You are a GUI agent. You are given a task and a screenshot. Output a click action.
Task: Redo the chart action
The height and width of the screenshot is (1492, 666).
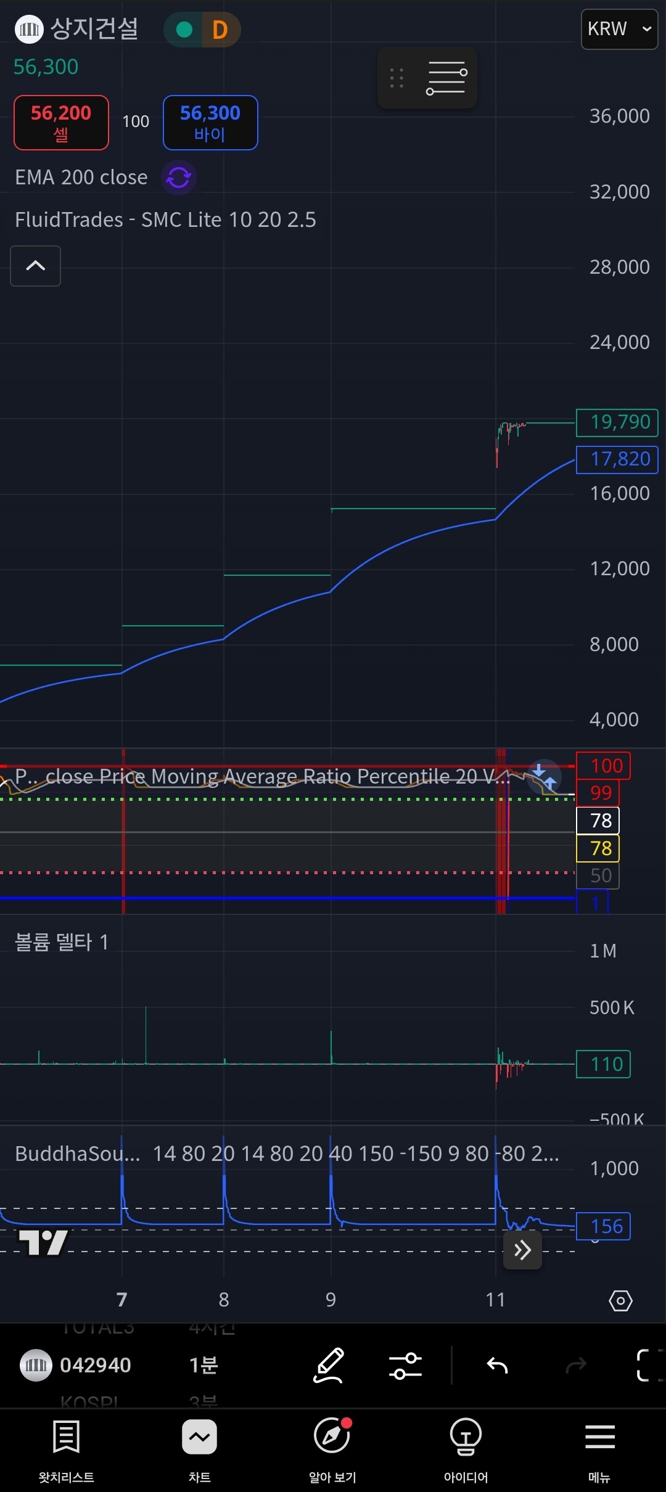pyautogui.click(x=576, y=1366)
